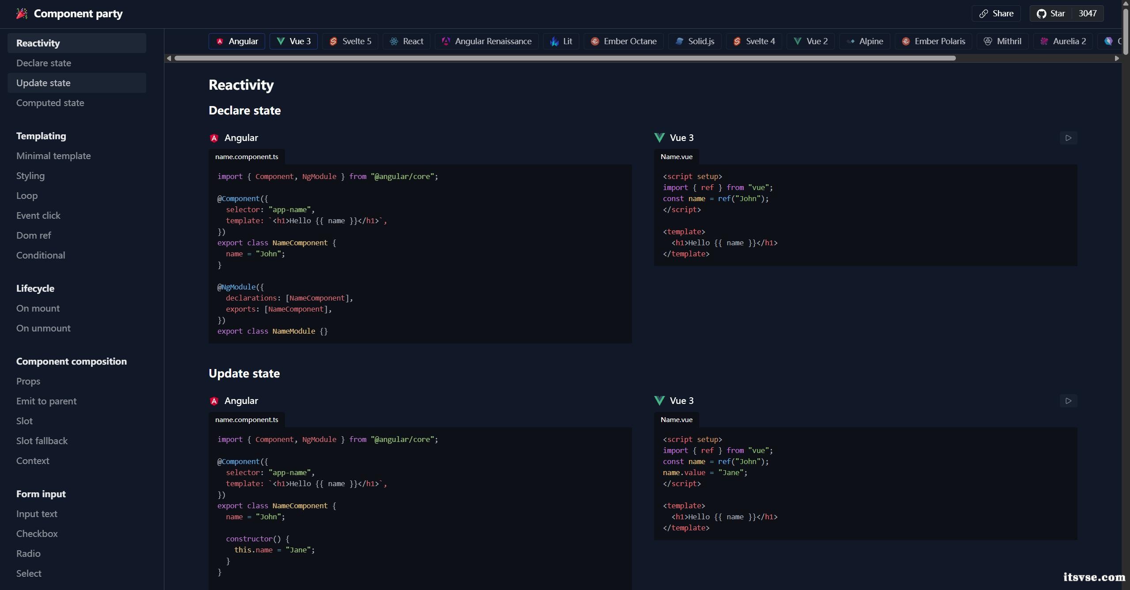The height and width of the screenshot is (590, 1130).
Task: Run the Update state Vue 3 playground
Action: (x=1068, y=401)
